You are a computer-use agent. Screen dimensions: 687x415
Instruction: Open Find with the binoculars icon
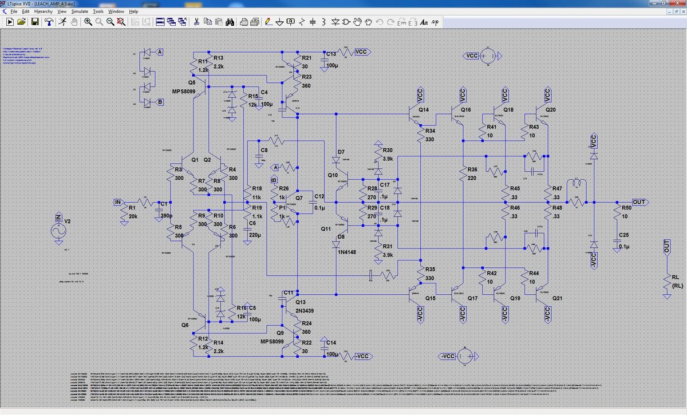click(x=229, y=22)
